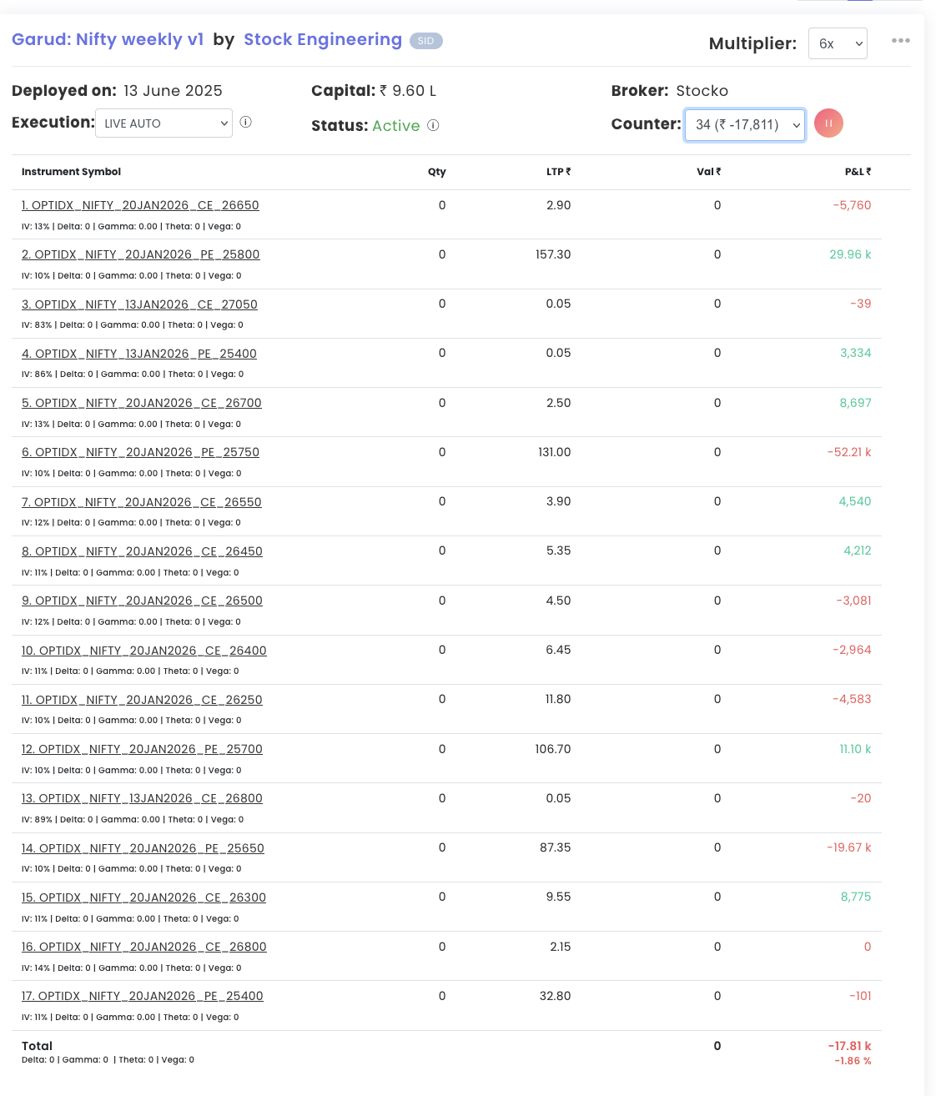Open the Stock Engineering author link
Viewport: 936px width, 1096px height.
pos(322,39)
